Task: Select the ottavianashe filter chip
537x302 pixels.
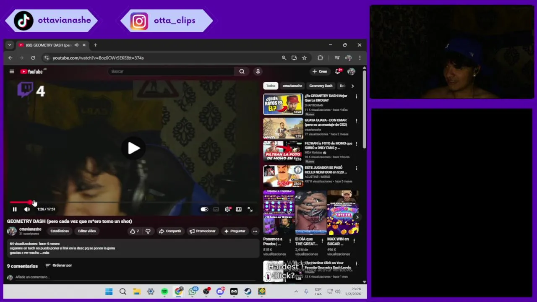Action: click(x=292, y=86)
